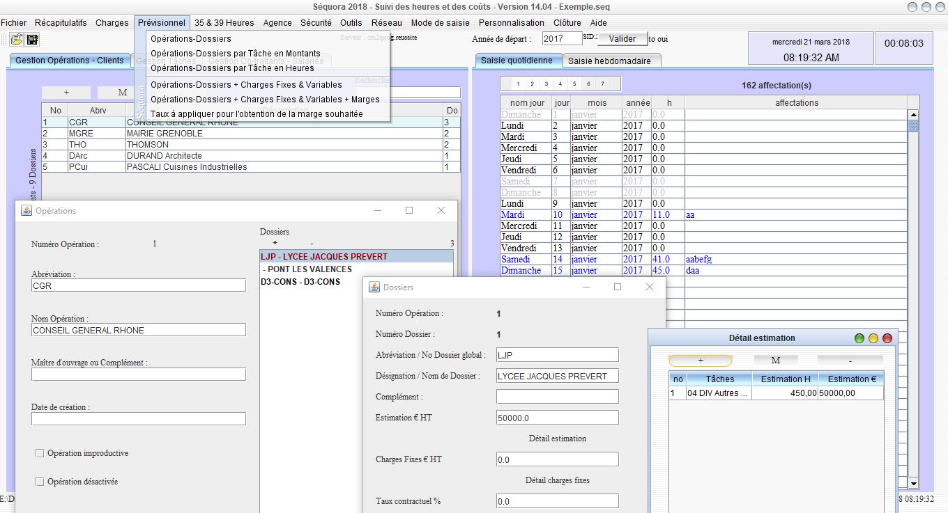Add a dossier with the Dossiers plus icon

[275, 243]
